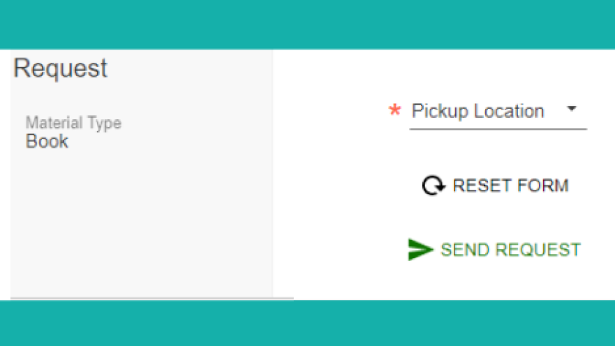Click the teal header bar
The width and height of the screenshot is (615, 346).
pyautogui.click(x=307, y=24)
